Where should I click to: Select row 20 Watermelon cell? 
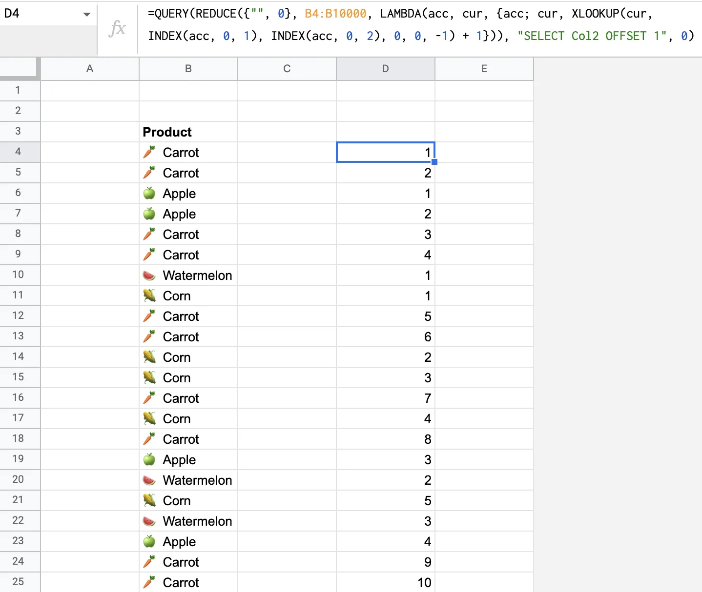188,480
